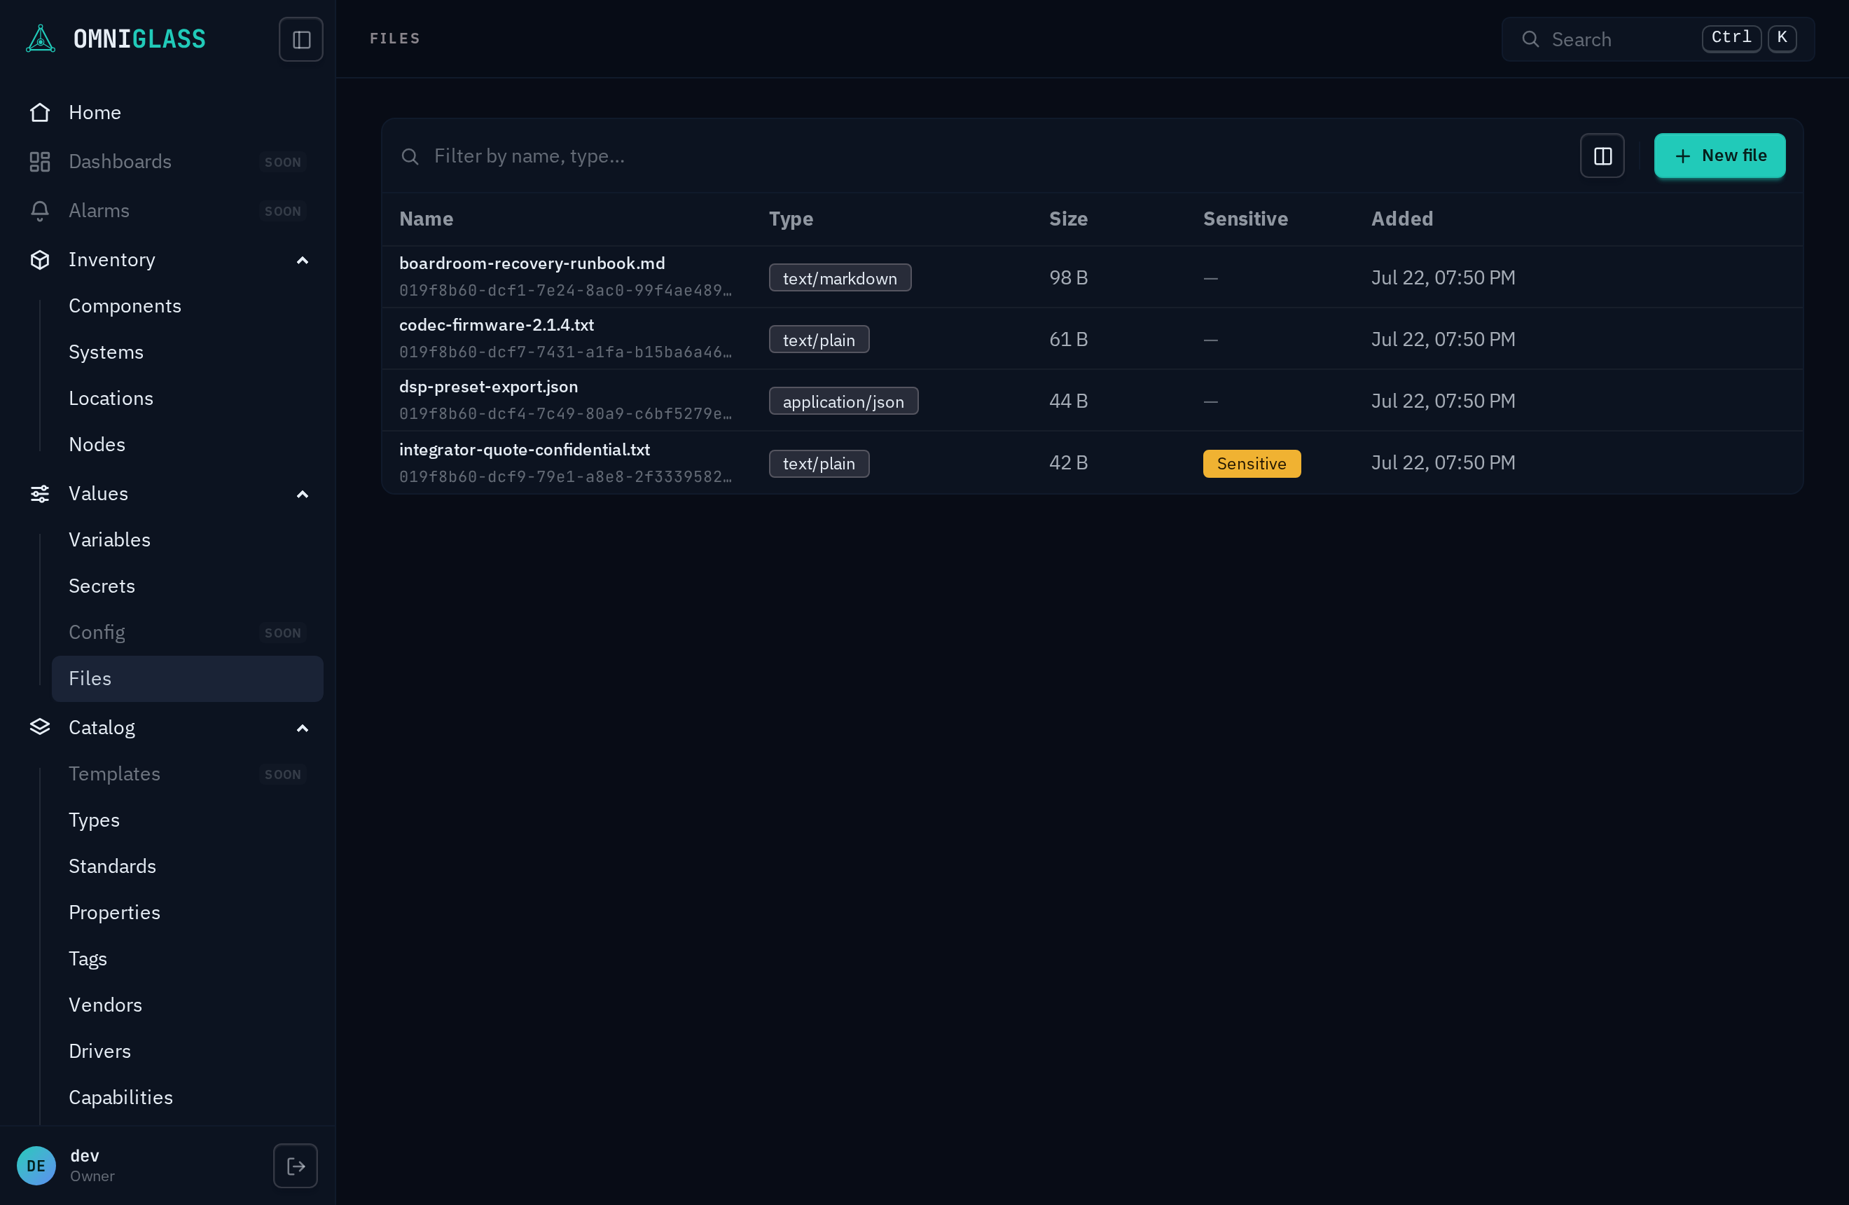The width and height of the screenshot is (1849, 1205).
Task: Sort by the Sensitive column header
Action: point(1245,219)
